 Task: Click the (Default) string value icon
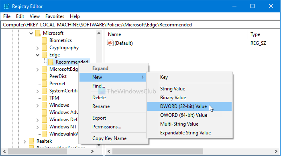(110, 43)
